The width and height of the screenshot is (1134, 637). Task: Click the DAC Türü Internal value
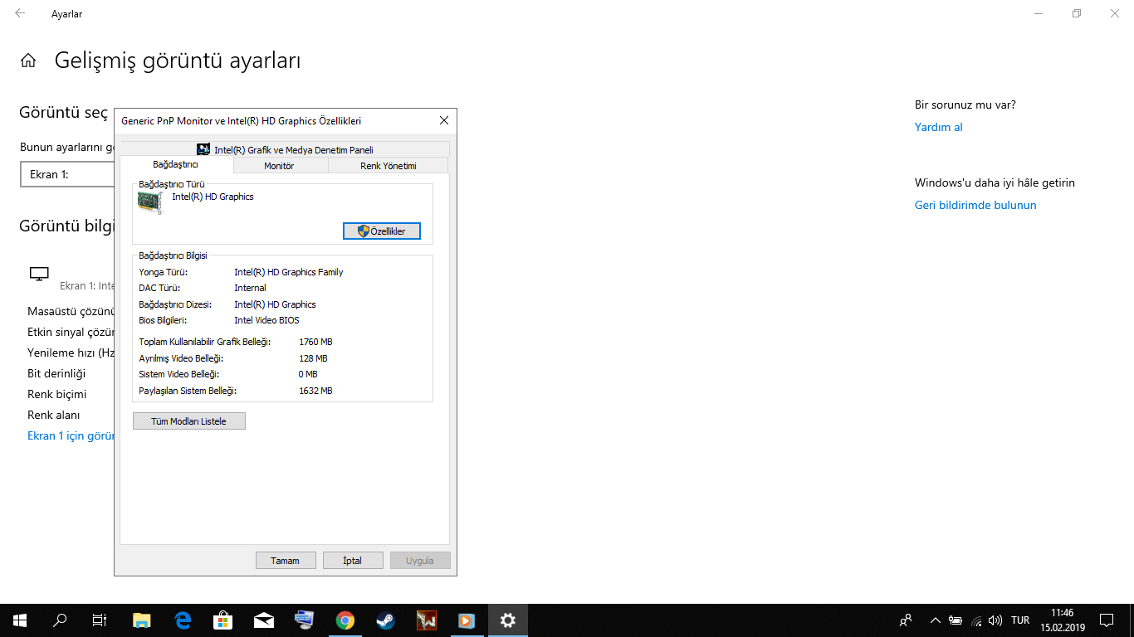pos(250,288)
